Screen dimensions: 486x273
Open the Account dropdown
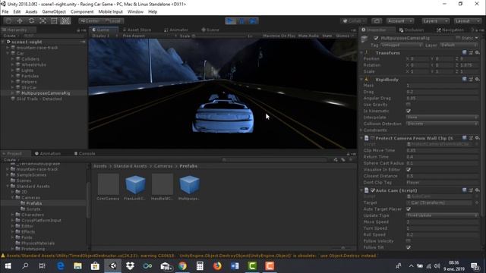[x=400, y=20]
